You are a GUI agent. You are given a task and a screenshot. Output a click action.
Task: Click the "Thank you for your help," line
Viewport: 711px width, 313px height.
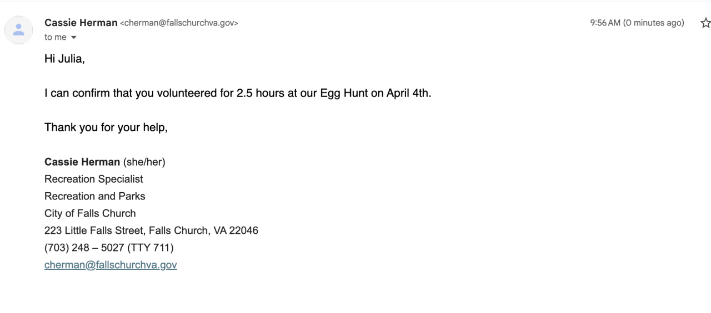tap(106, 127)
